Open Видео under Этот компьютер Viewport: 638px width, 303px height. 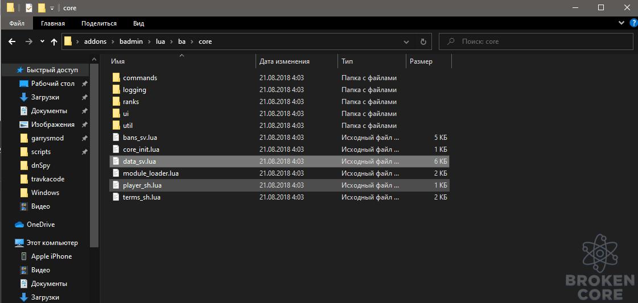35,270
